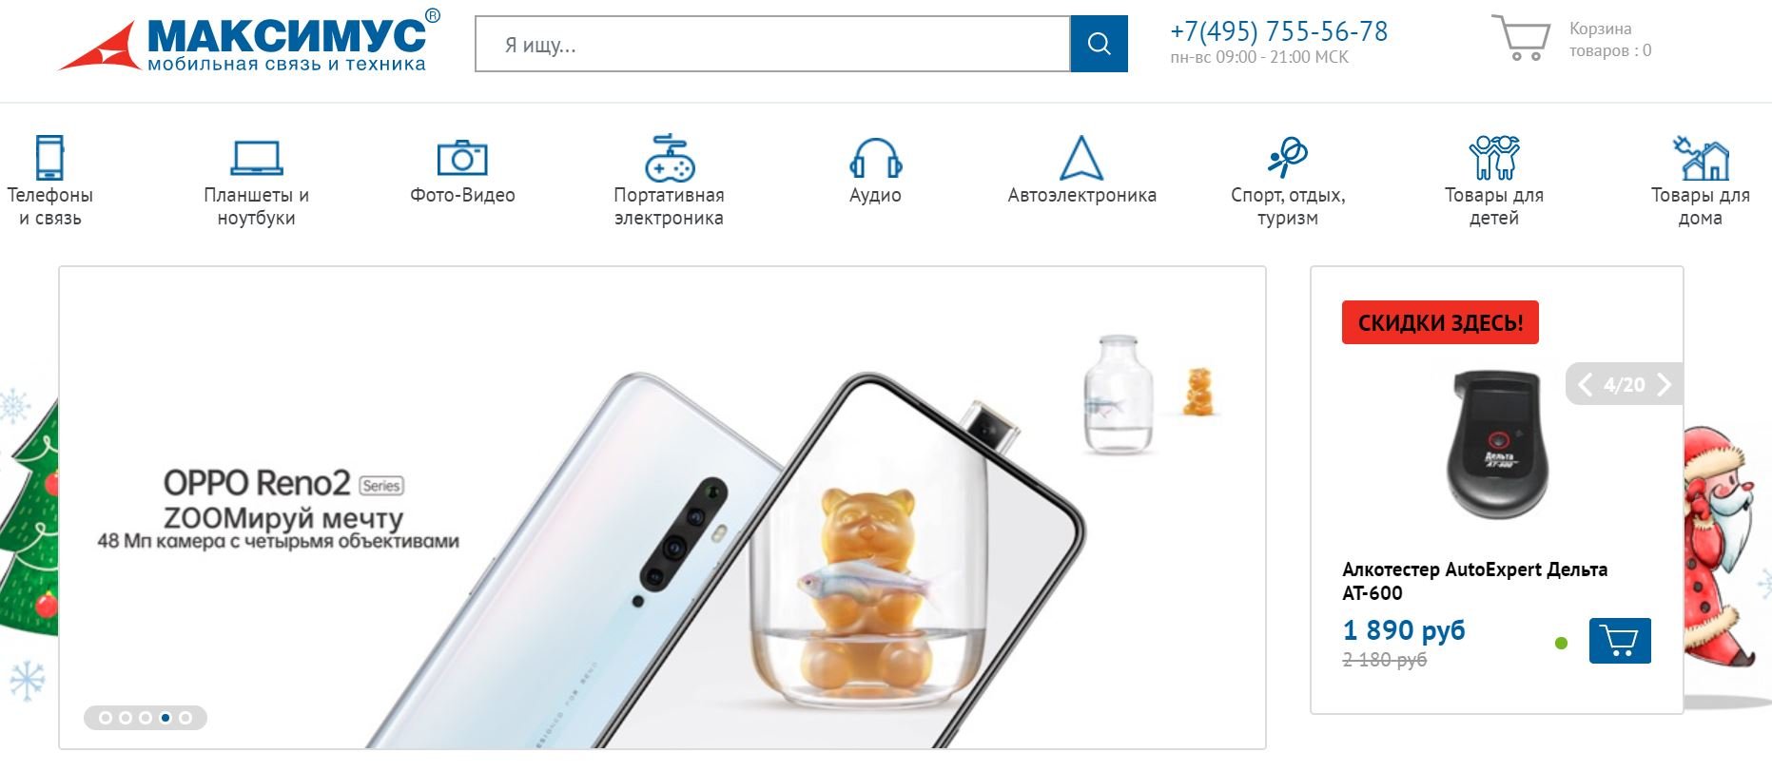This screenshot has width=1772, height=772.
Task: Select the second banner slide dot
Action: point(126,718)
